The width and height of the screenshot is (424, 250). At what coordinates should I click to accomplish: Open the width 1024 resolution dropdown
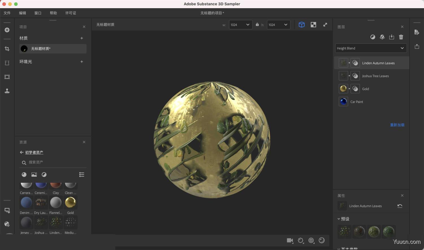240,25
